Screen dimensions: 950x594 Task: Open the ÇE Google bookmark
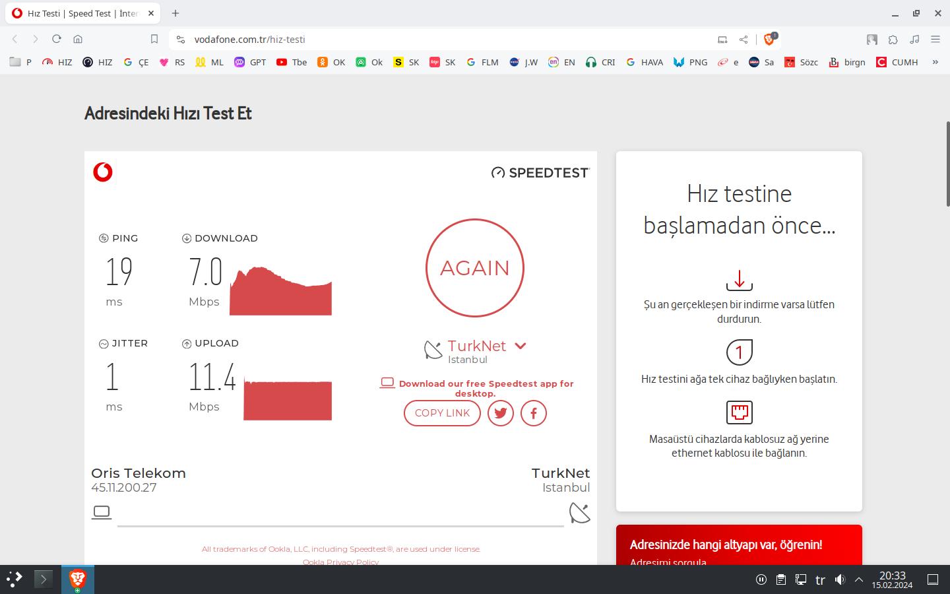[136, 62]
